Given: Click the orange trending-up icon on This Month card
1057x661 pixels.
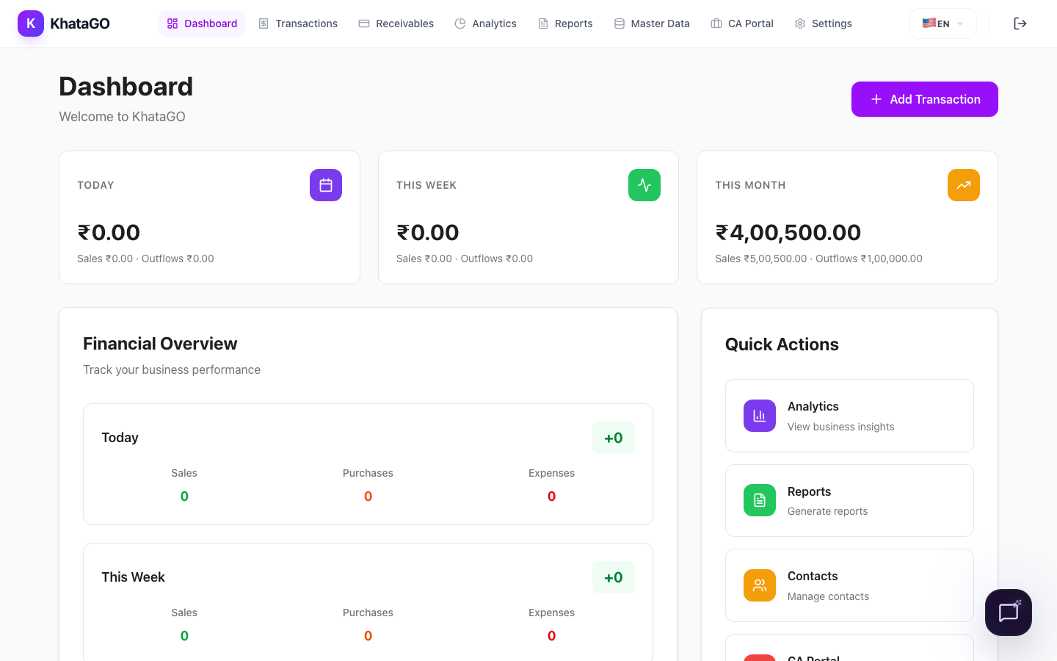Looking at the screenshot, I should tap(963, 185).
